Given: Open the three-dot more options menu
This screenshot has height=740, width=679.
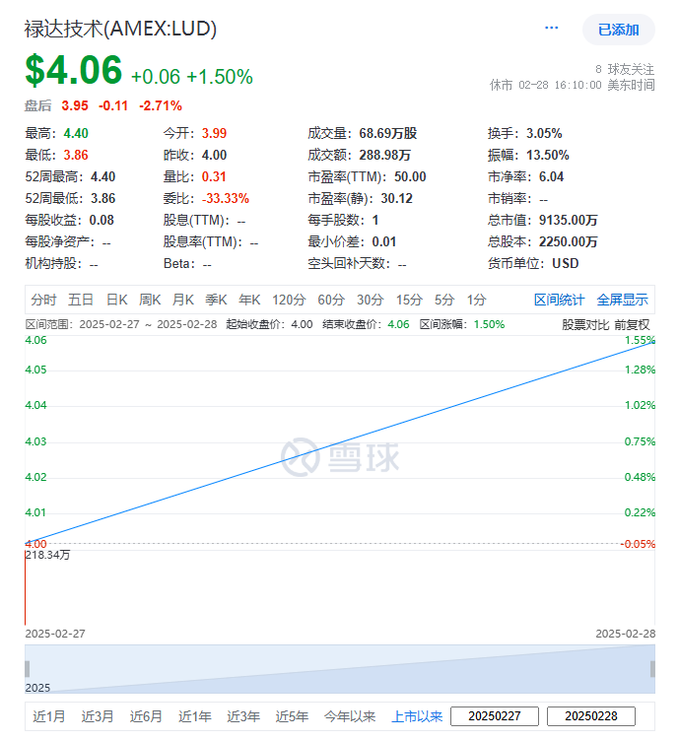Looking at the screenshot, I should (551, 28).
